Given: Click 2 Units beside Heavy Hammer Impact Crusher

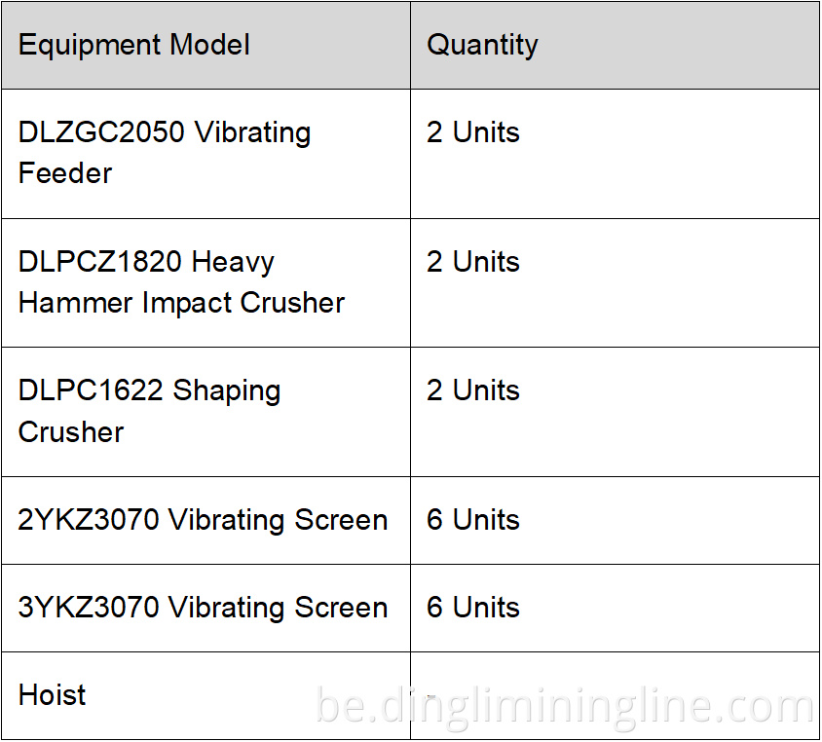Looking at the screenshot, I should (473, 262).
